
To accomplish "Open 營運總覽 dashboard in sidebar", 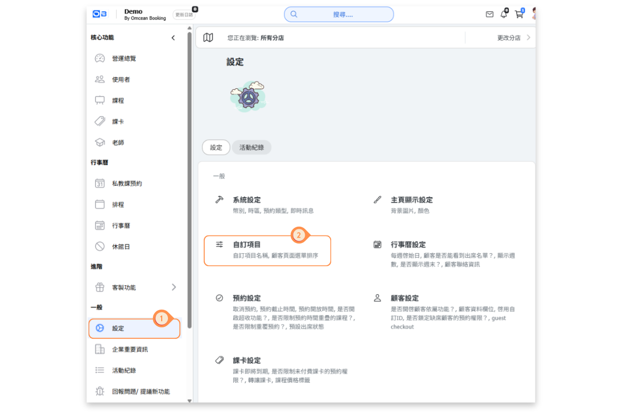I will 124,59.
